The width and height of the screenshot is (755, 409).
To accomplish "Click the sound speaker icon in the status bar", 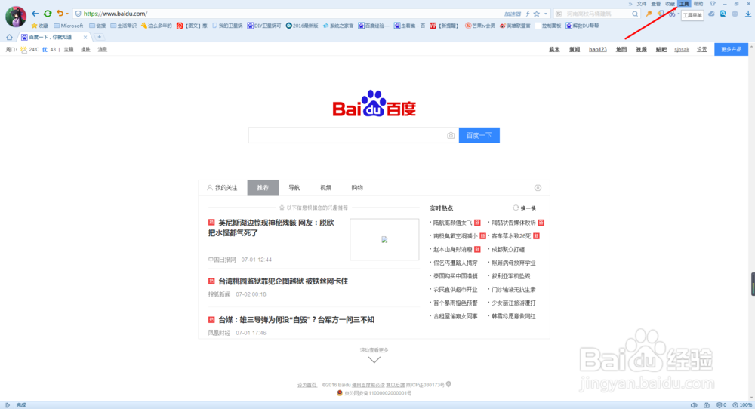I will click(x=694, y=405).
